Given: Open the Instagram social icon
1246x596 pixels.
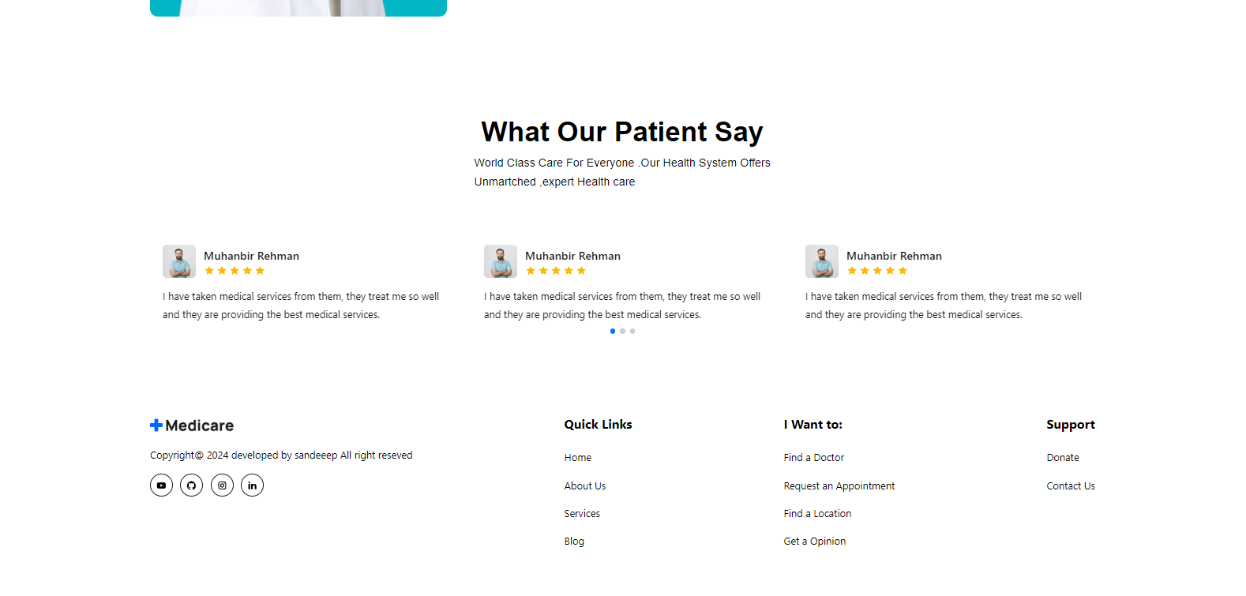Looking at the screenshot, I should 222,485.
